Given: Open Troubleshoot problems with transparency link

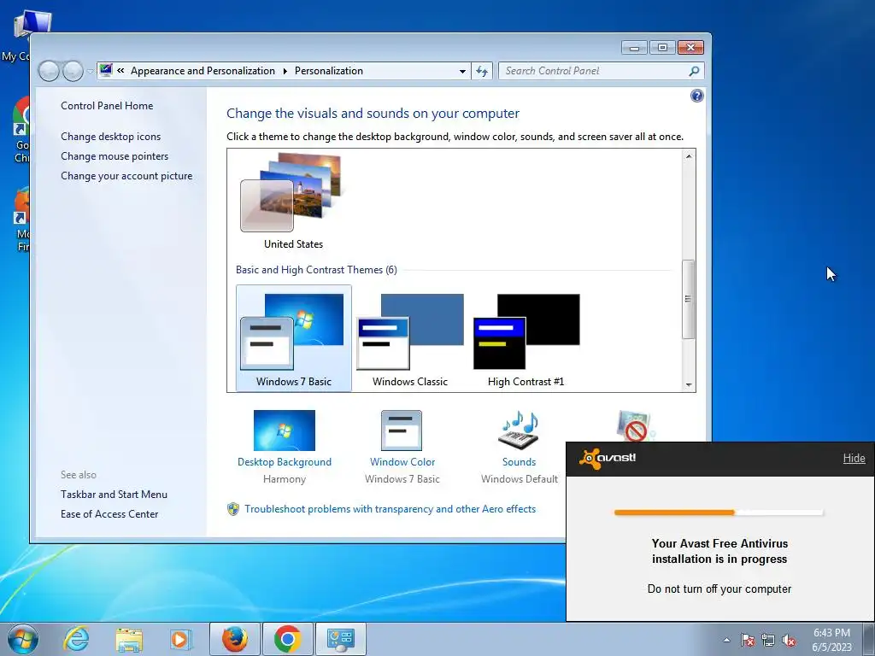Looking at the screenshot, I should (x=390, y=509).
